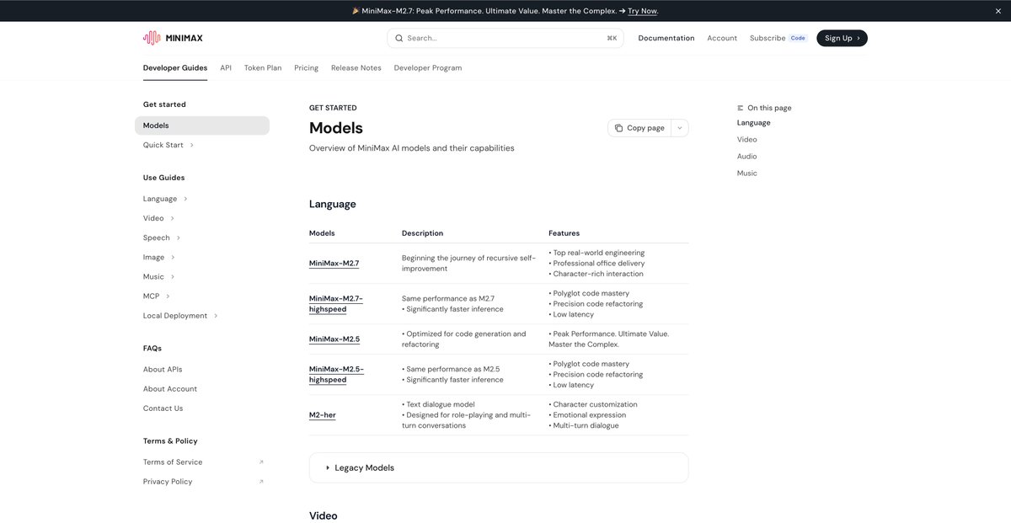The height and width of the screenshot is (523, 1011).
Task: Expand the Local Deployment chevron
Action: coord(216,316)
